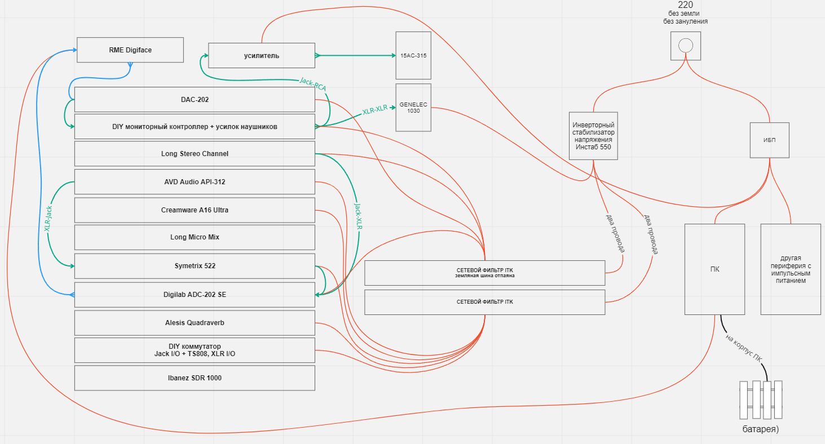
Task: Click the radiator battery drawing
Action: pyautogui.click(x=761, y=400)
